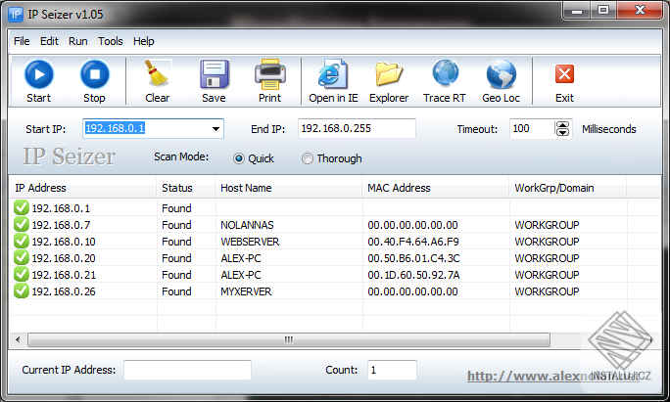The height and width of the screenshot is (402, 670).
Task: Click the Geo Loc globe icon
Action: [x=502, y=73]
